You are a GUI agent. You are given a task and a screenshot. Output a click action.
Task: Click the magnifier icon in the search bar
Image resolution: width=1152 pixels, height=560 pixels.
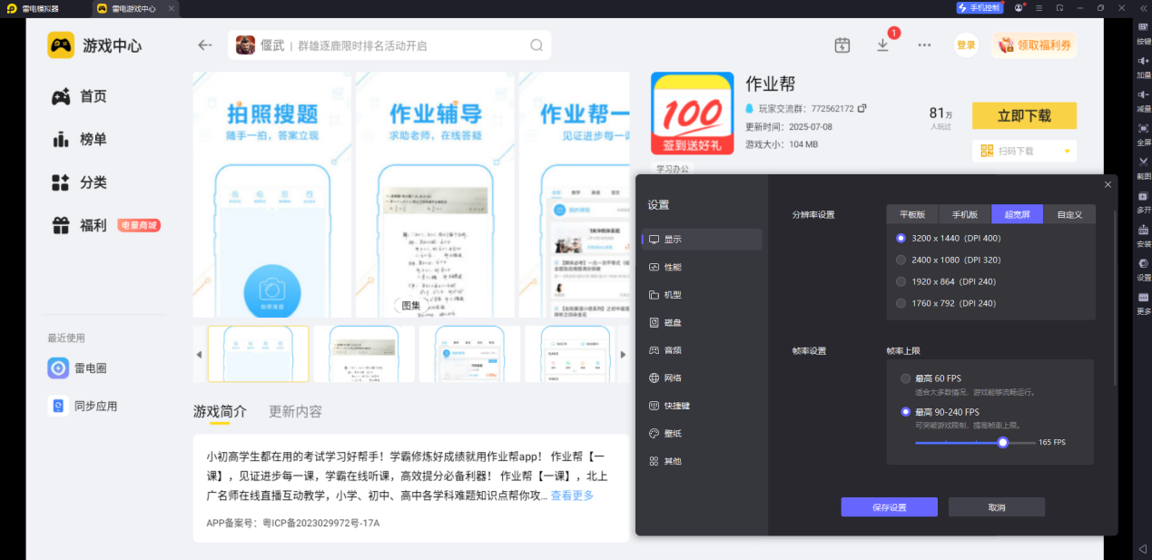point(537,45)
